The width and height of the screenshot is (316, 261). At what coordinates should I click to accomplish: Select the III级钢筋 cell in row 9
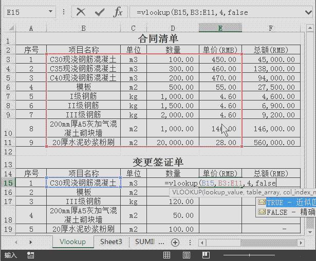point(83,115)
